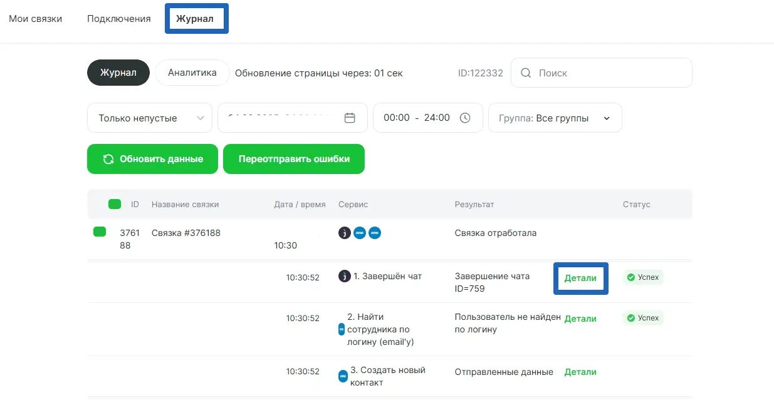Open the Только непустые filter dropdown
774x420 pixels.
click(150, 118)
